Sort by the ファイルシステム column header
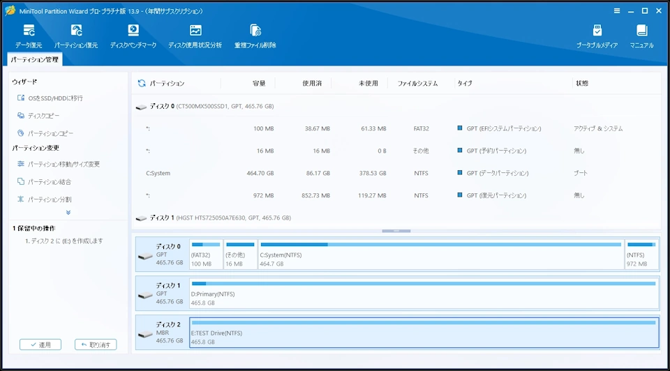Image resolution: width=670 pixels, height=371 pixels. tap(417, 83)
